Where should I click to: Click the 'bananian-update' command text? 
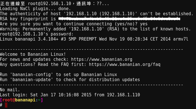click(x=32, y=80)
